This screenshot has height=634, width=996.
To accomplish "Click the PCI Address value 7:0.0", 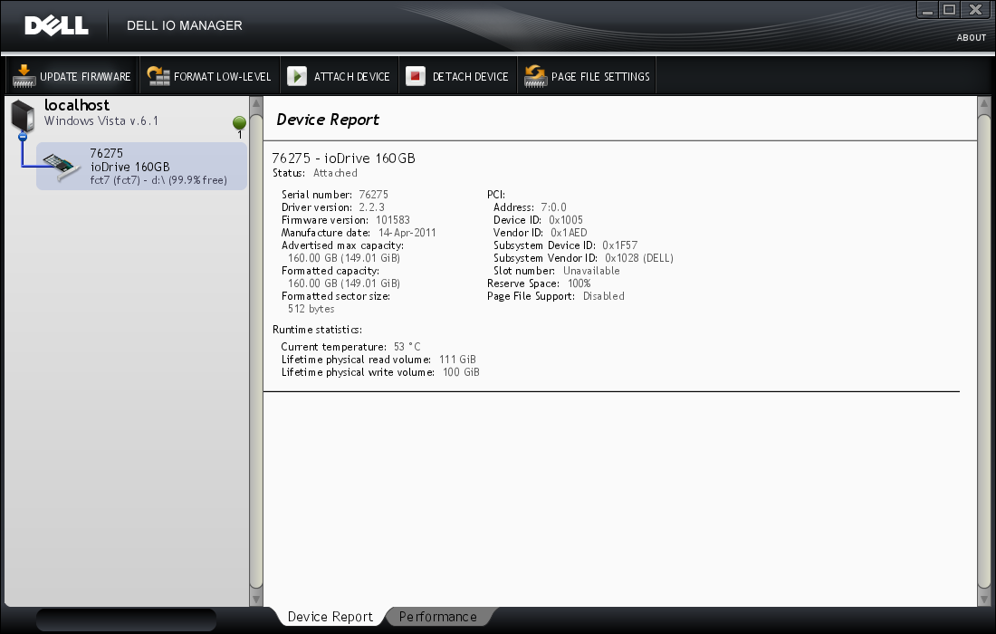I will 553,207.
